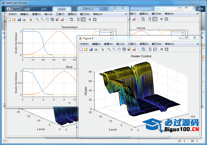The width and height of the screenshot is (207, 145).
Task: Show plot tools and dock Figure 1
Action: pyautogui.click(x=95, y=19)
